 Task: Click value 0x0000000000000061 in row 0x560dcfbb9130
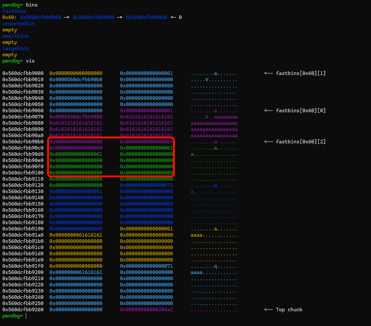point(76,191)
